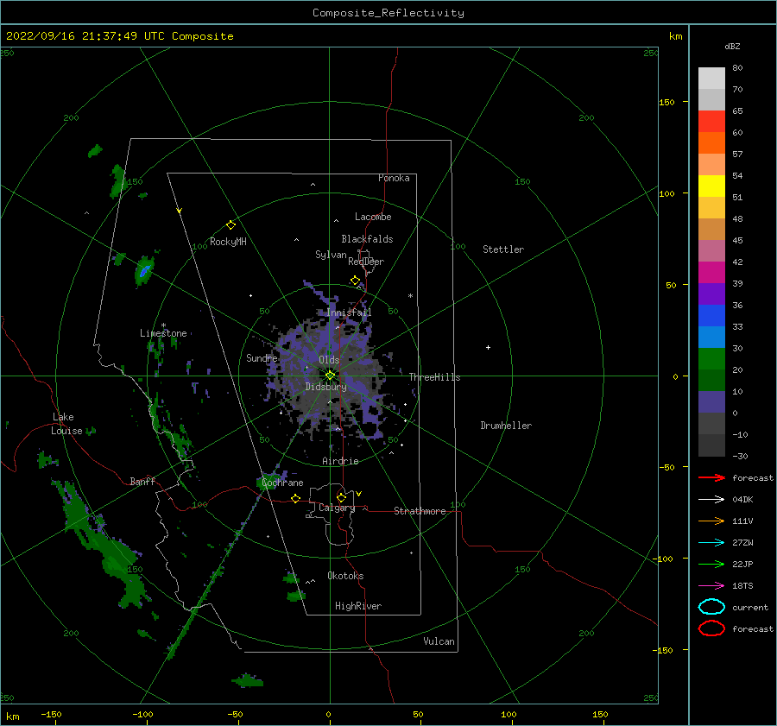Click the cyan 27ZW arrow icon
The width and height of the screenshot is (777, 726).
[711, 543]
